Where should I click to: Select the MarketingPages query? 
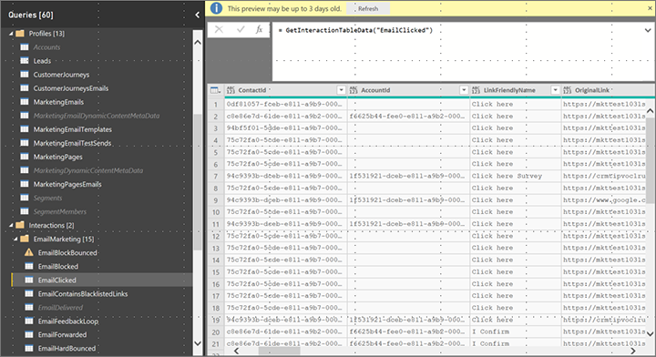pos(57,157)
